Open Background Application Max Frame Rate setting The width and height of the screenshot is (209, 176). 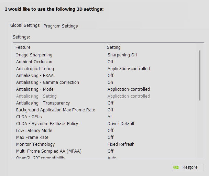tap(110, 110)
